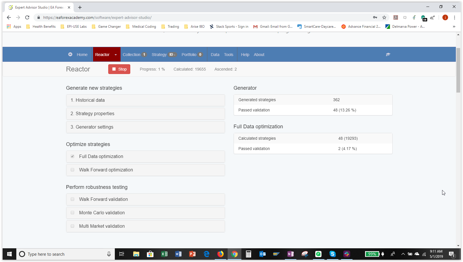463x262 pixels.
Task: Enable the Walk Forward validation checkbox
Action: point(72,199)
